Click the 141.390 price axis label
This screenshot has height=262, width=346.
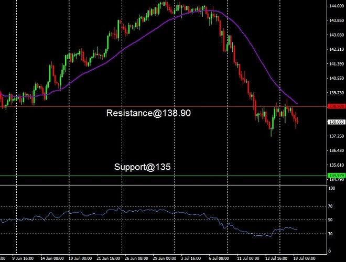tap(337, 64)
